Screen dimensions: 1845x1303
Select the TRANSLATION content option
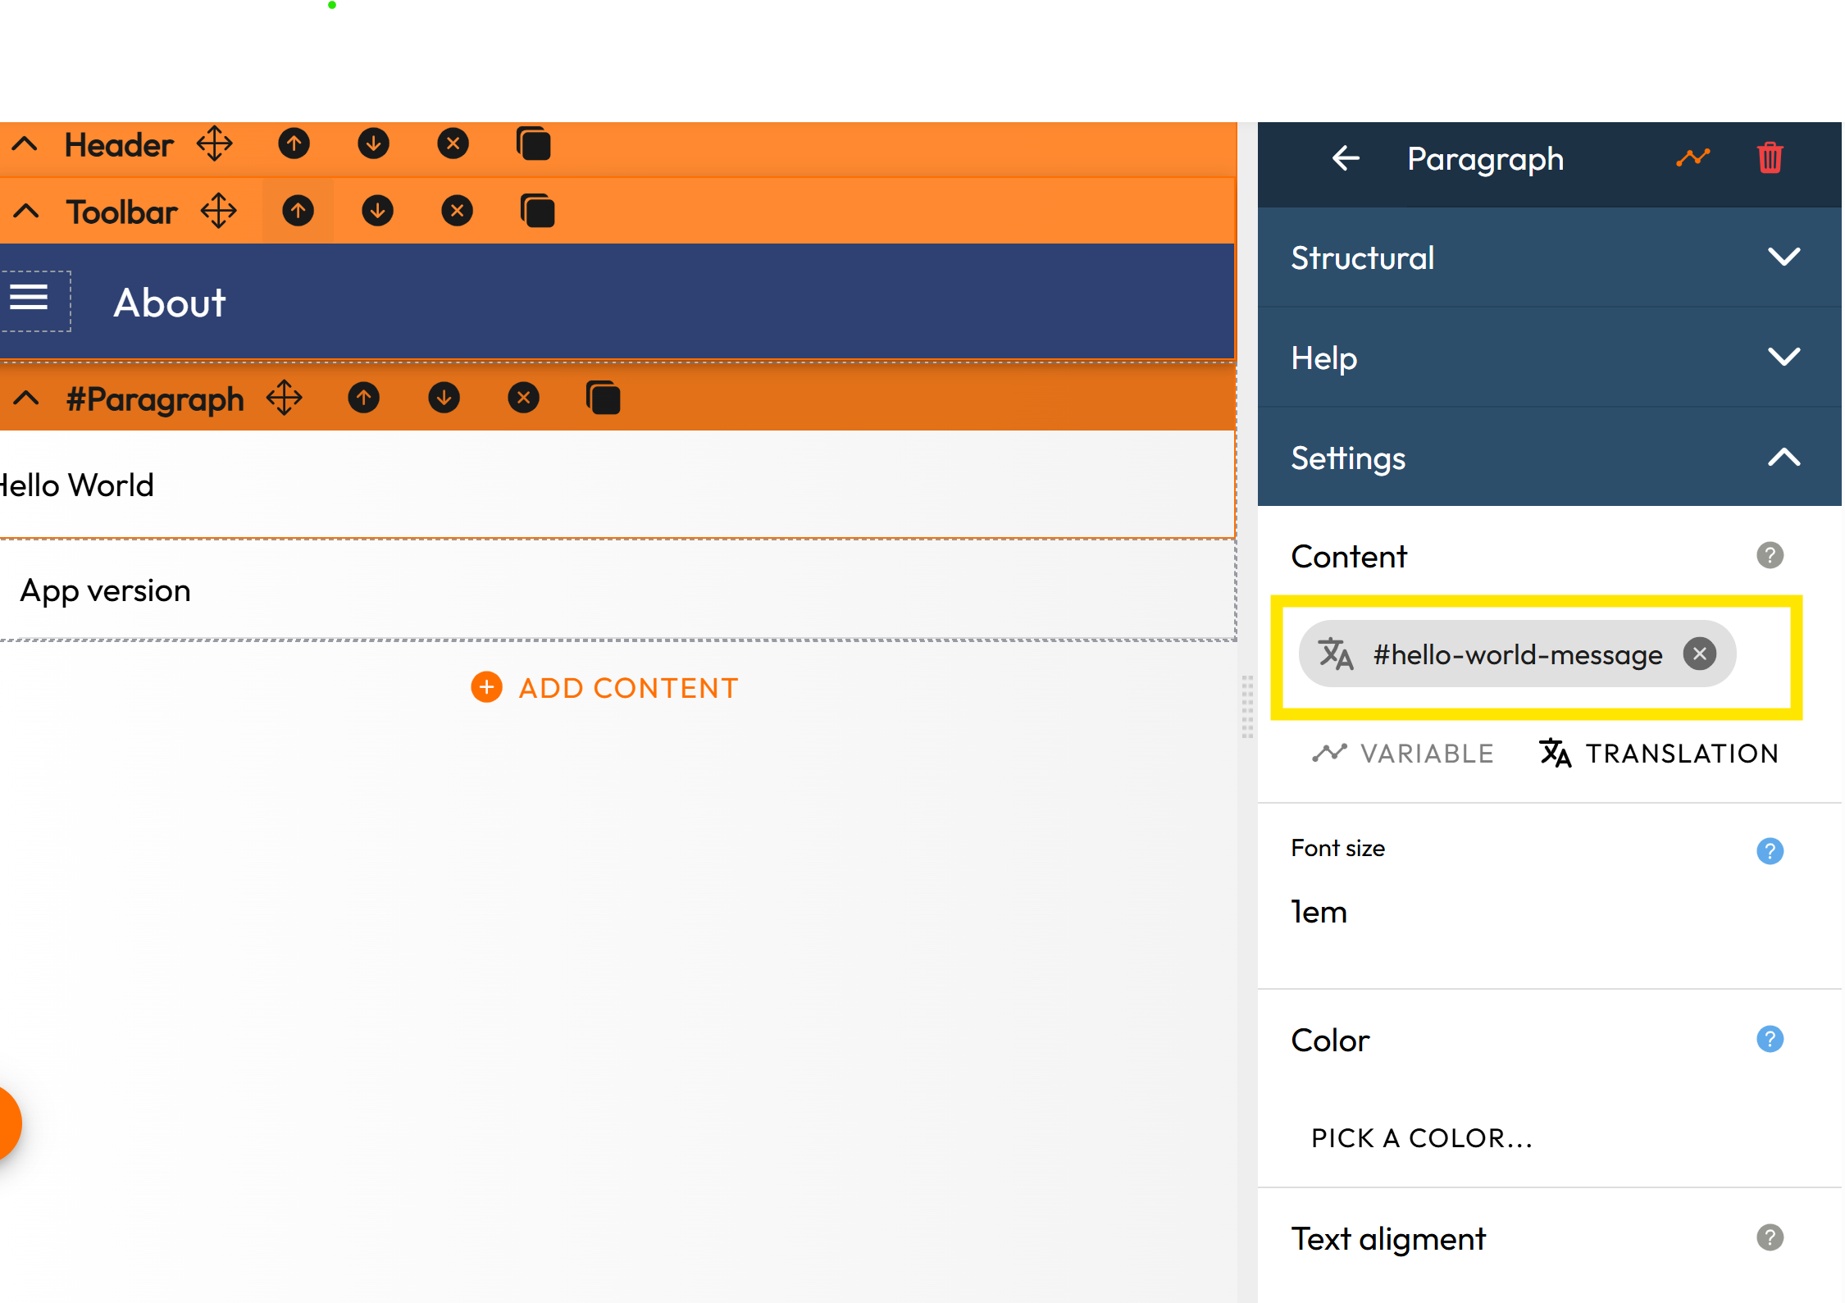(x=1659, y=753)
